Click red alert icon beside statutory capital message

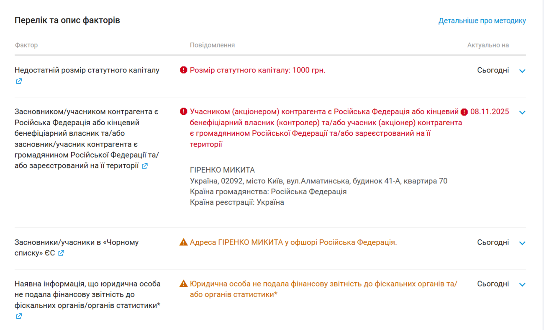click(183, 70)
